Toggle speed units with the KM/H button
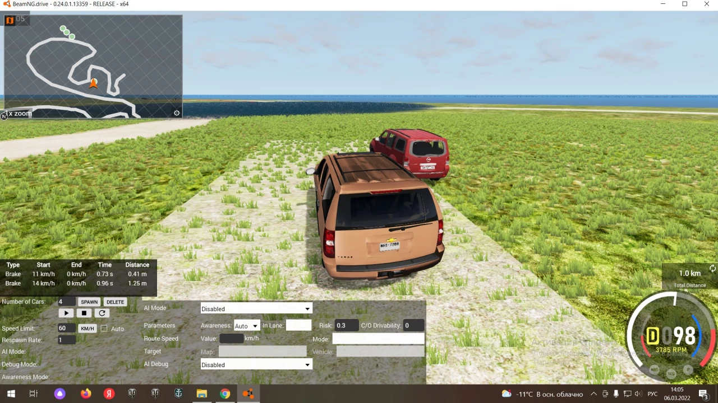718x403 pixels. [x=87, y=329]
